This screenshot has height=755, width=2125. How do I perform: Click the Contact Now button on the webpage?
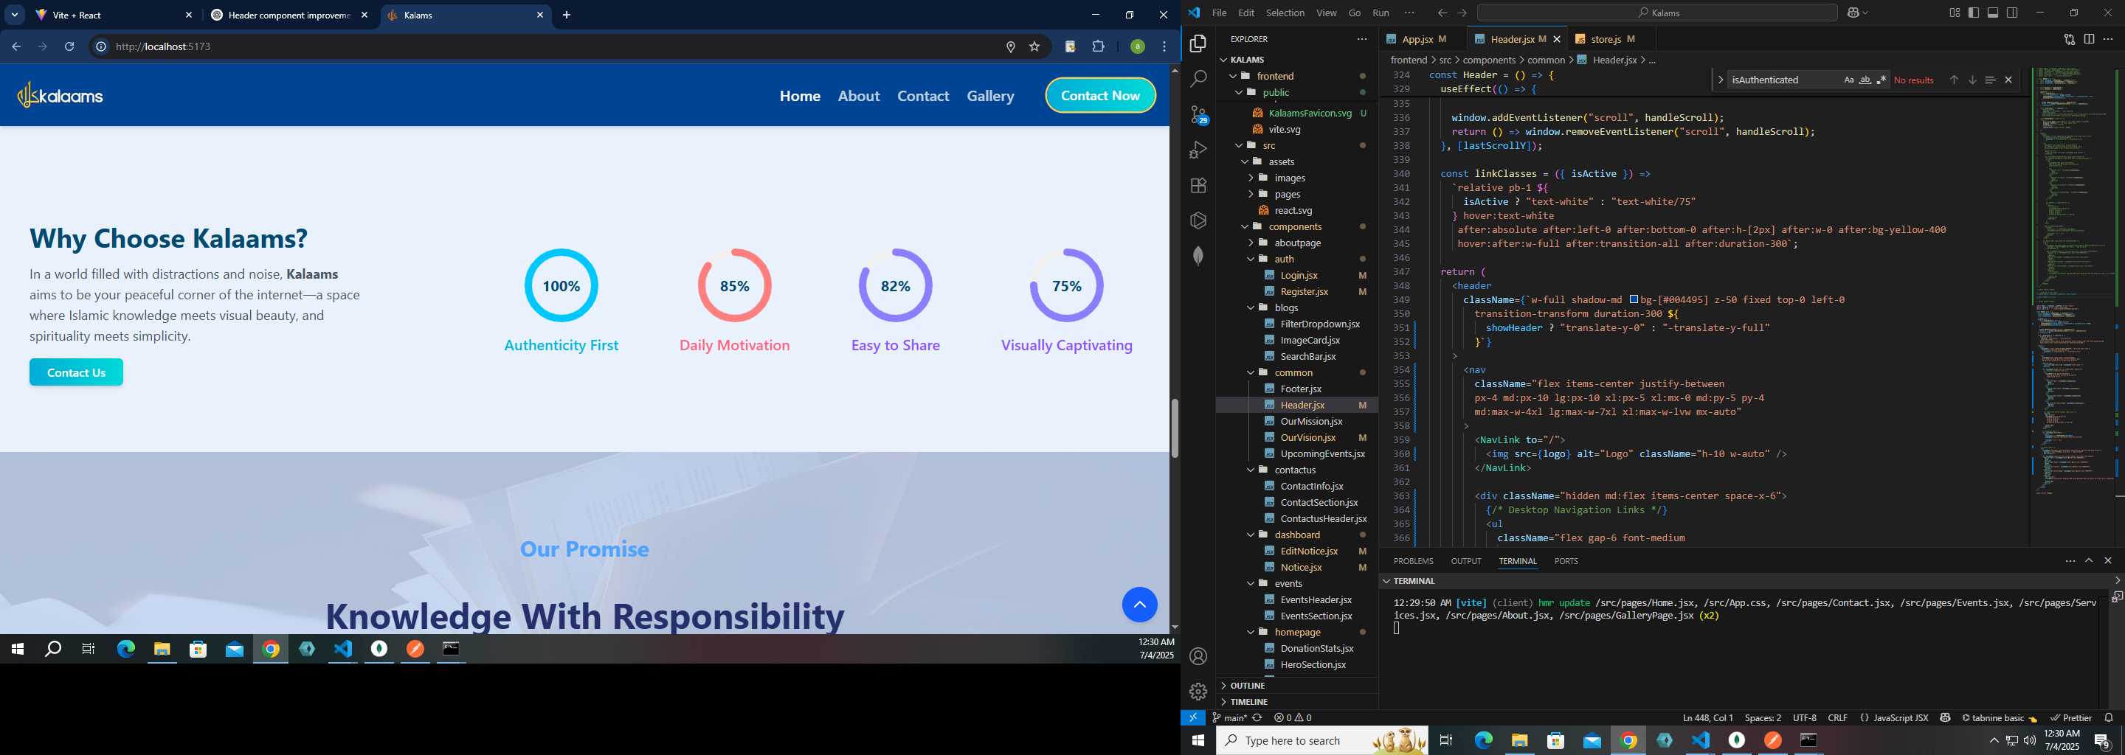[1099, 96]
